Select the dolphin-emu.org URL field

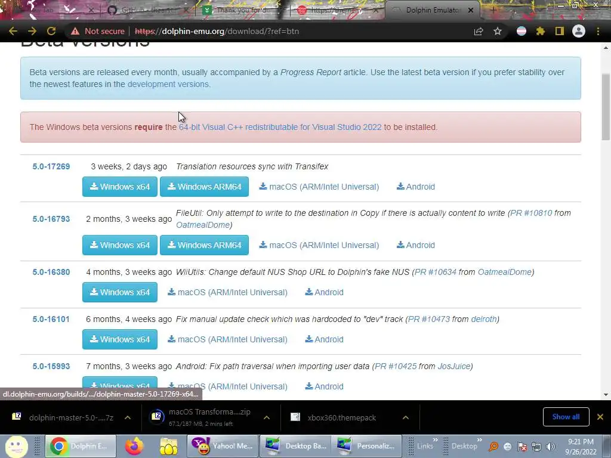(217, 31)
